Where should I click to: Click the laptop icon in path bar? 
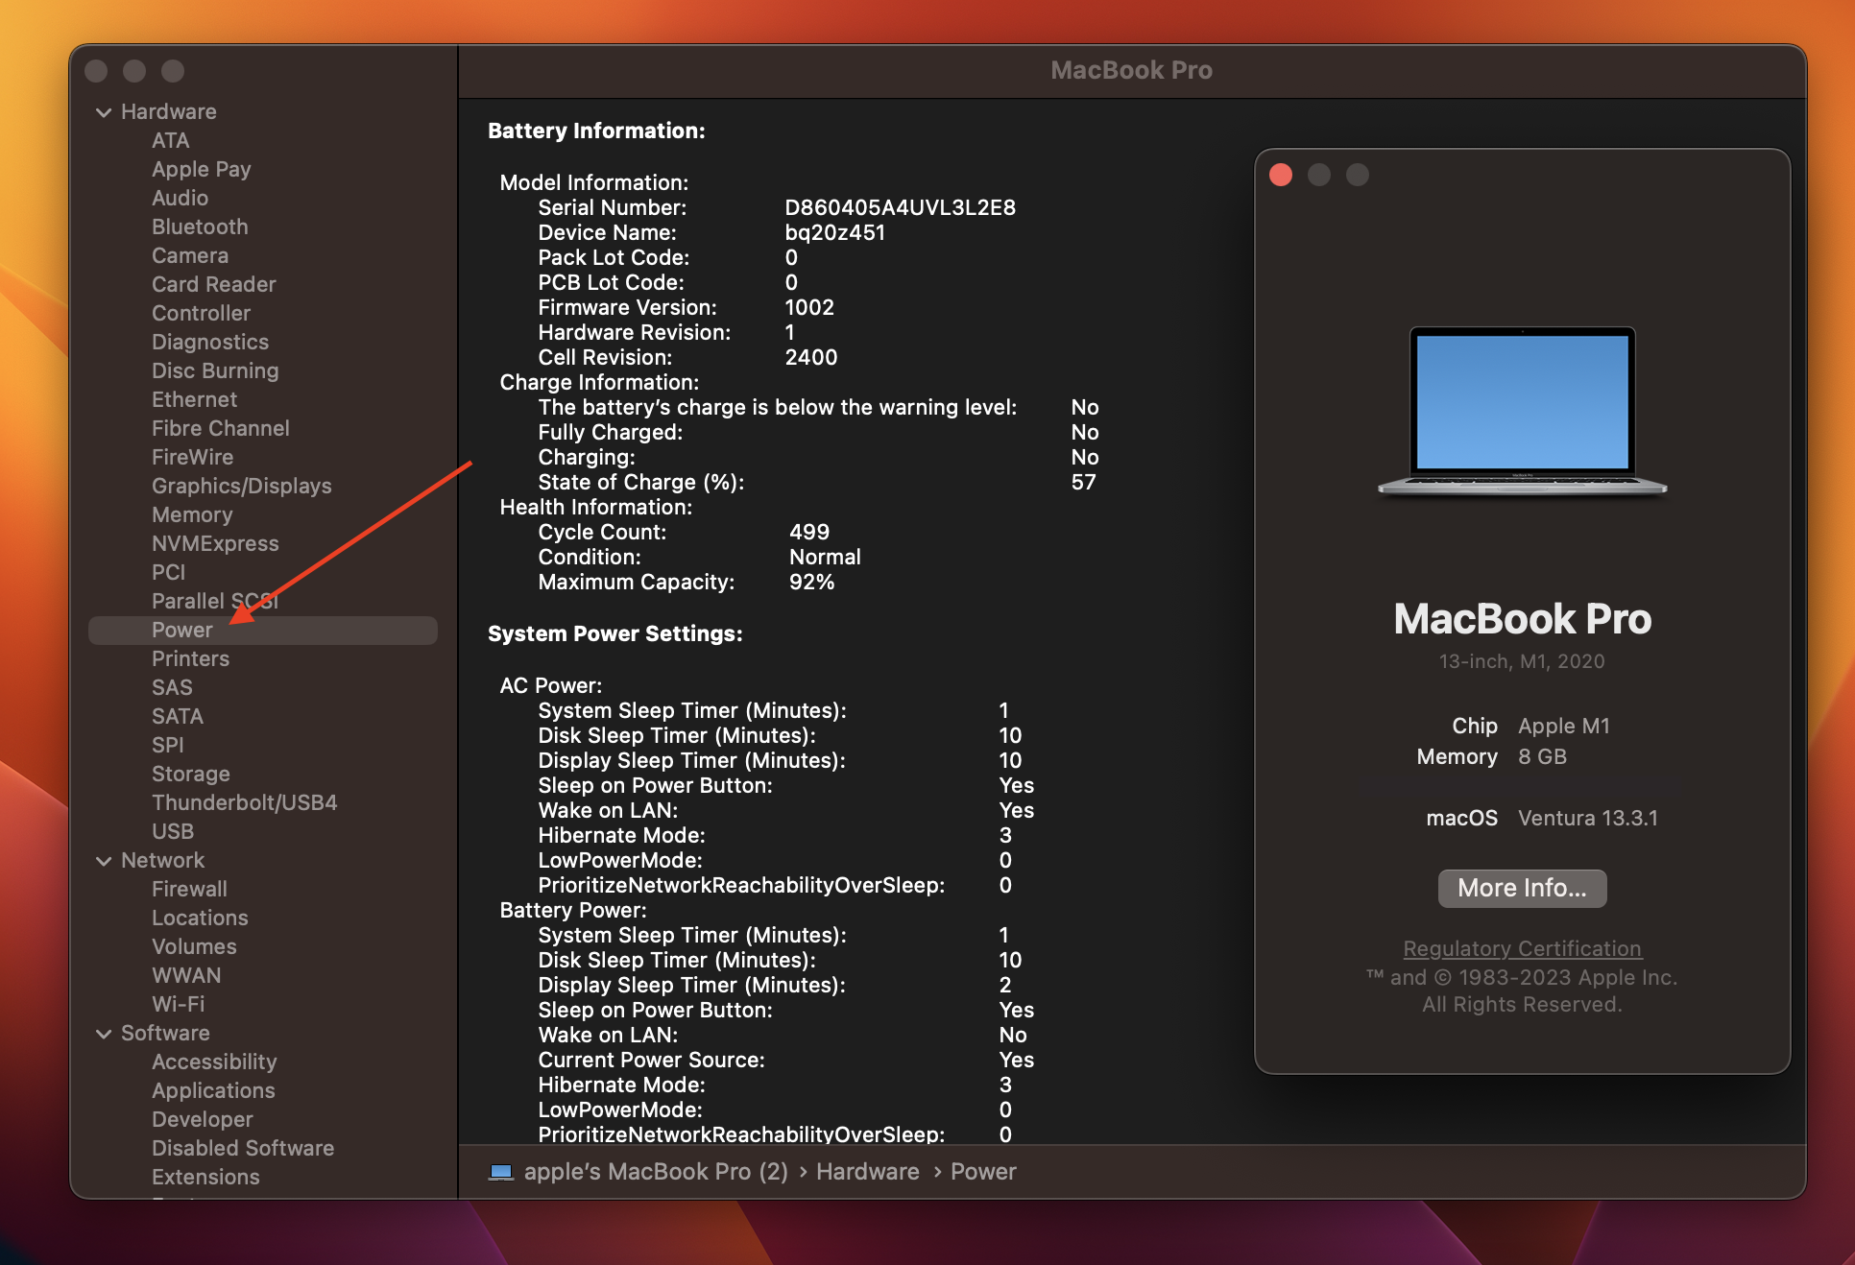point(501,1172)
